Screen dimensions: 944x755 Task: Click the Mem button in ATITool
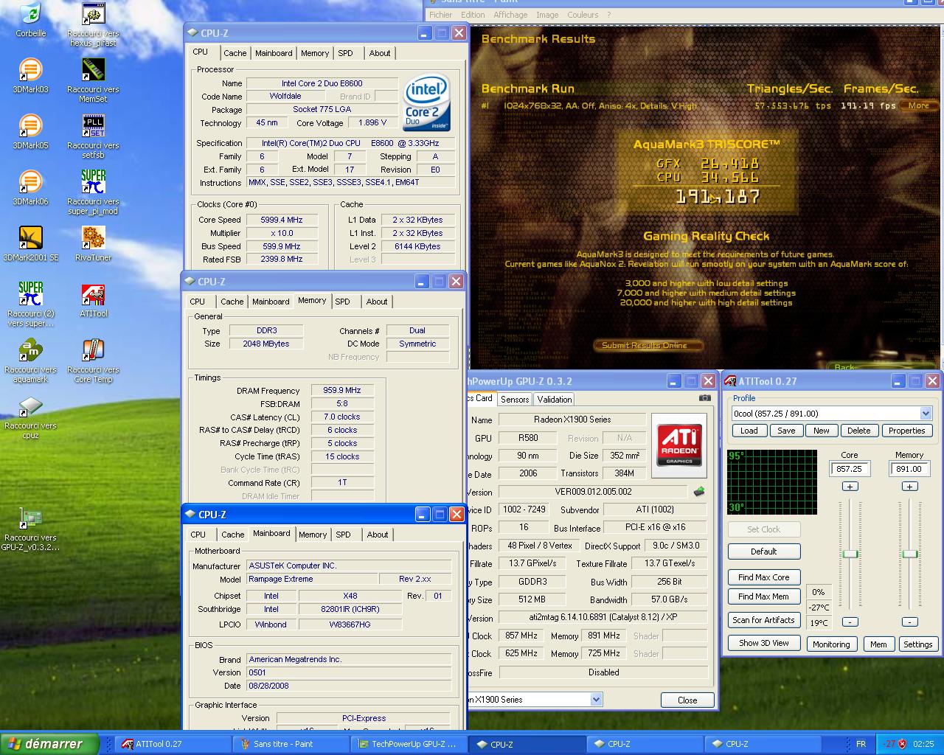(x=878, y=644)
